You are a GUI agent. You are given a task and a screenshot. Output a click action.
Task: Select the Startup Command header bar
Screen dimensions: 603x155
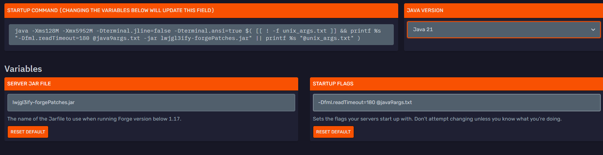point(201,11)
